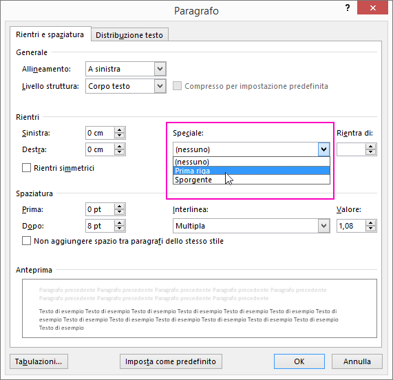Decrease Prima spacing with down arrow
Image resolution: width=393 pixels, height=380 pixels.
[x=120, y=212]
